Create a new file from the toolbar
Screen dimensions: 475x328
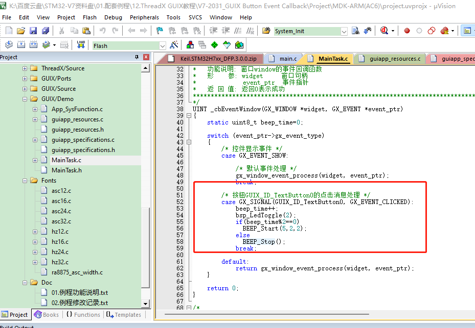coord(9,31)
